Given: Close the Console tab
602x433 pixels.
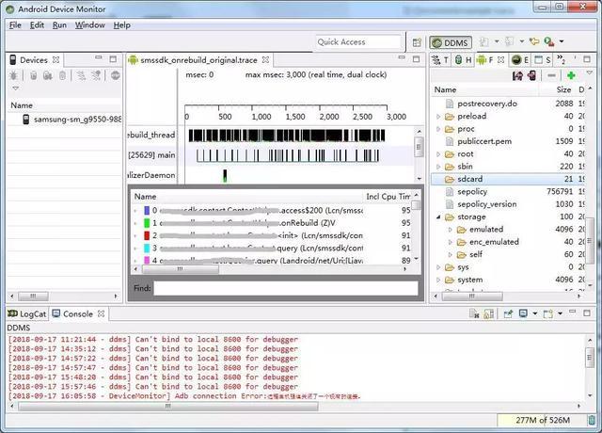Looking at the screenshot, I should (101, 313).
